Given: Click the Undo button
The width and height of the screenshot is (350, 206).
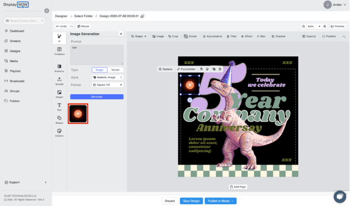Looking at the screenshot, I should pyautogui.click(x=62, y=27).
